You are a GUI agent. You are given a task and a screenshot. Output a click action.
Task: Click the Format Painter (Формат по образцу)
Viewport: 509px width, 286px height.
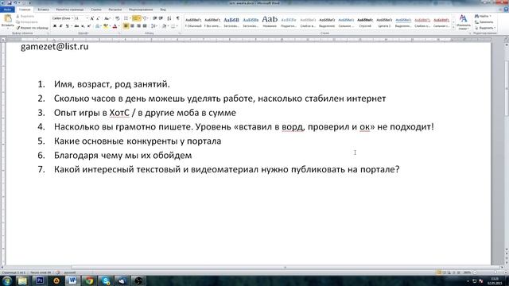point(32,28)
